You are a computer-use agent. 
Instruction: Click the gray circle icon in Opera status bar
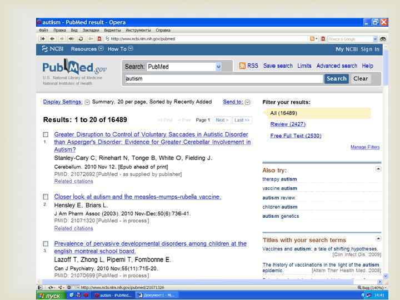click(x=69, y=288)
